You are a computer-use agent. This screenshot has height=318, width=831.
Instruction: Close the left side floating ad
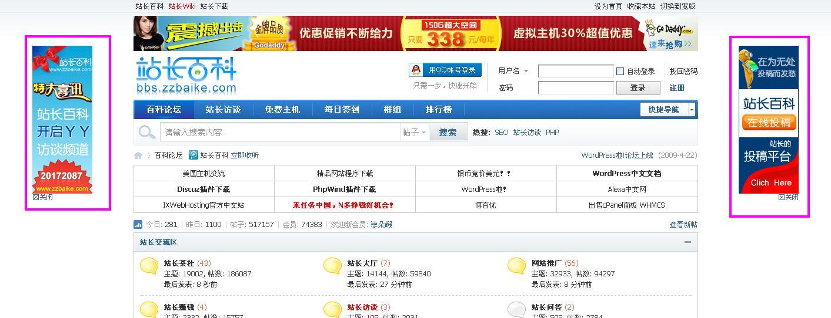point(42,197)
